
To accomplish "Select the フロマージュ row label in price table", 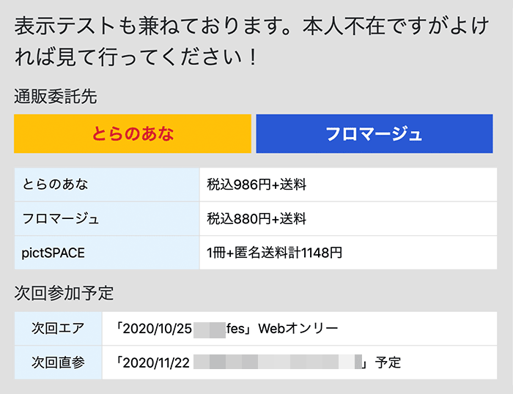I will point(107,218).
